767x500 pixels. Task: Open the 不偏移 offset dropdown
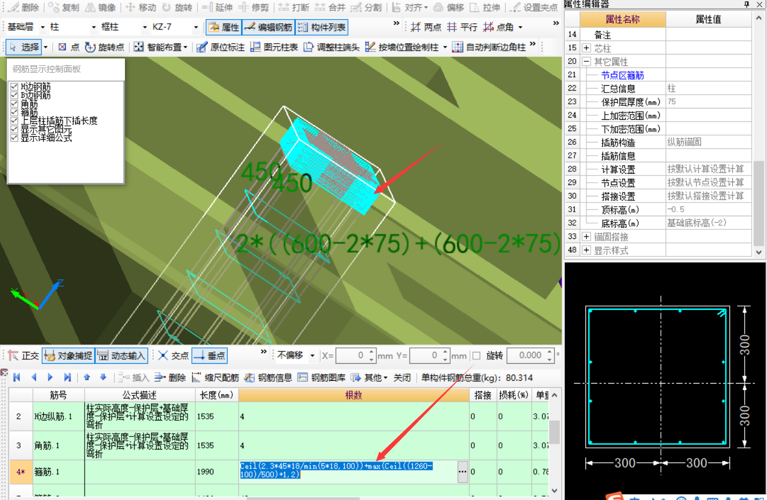click(312, 356)
